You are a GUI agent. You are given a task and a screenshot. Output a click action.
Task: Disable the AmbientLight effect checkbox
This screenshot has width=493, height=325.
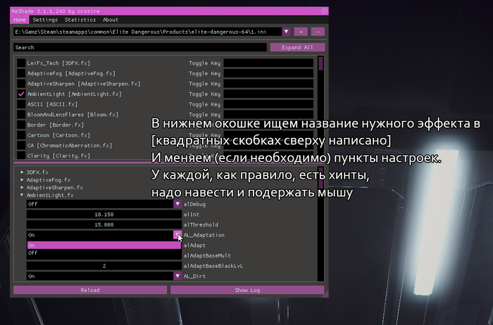pos(21,94)
